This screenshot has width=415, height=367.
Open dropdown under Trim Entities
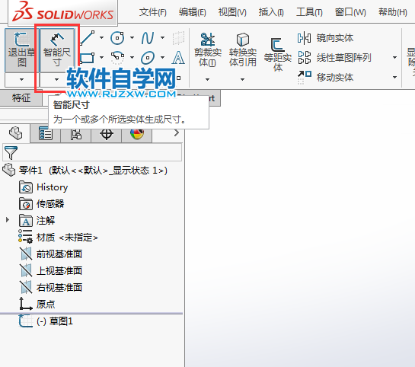pyautogui.click(x=207, y=79)
